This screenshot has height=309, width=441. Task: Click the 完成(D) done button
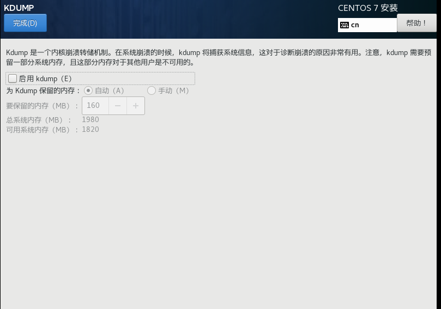[x=25, y=23]
